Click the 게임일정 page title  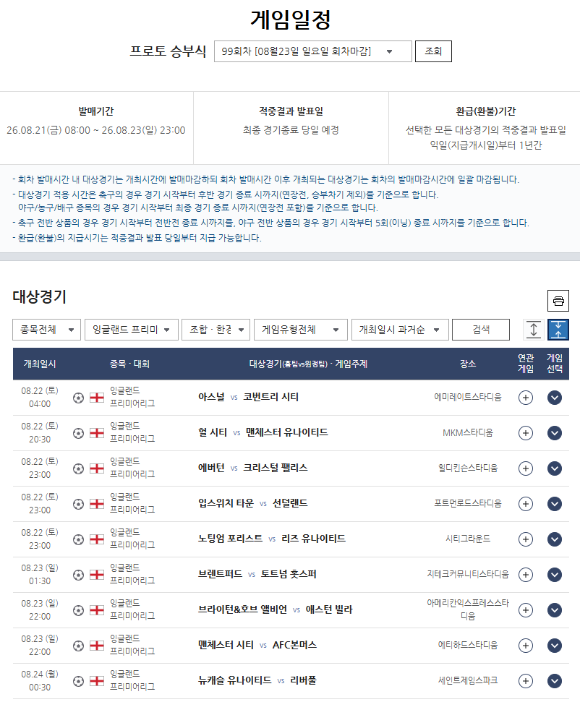[290, 20]
